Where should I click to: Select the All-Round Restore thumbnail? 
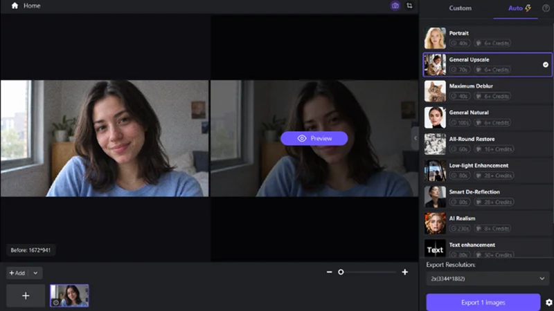435,144
